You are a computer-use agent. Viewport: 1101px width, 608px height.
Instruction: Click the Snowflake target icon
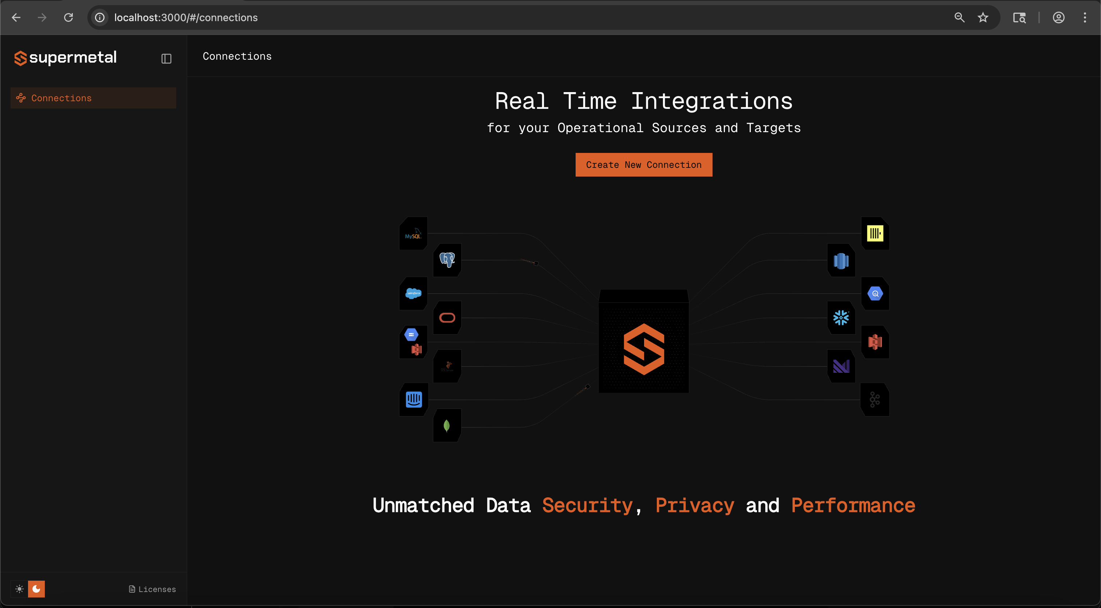841,318
